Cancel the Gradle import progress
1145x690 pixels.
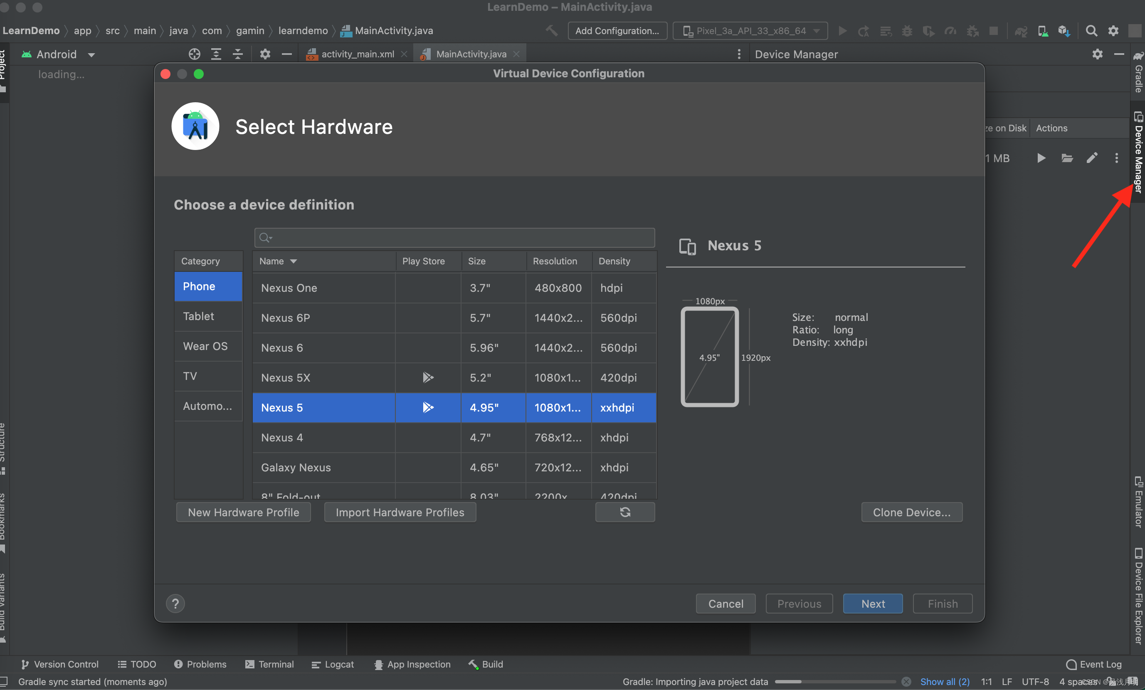[x=906, y=682]
